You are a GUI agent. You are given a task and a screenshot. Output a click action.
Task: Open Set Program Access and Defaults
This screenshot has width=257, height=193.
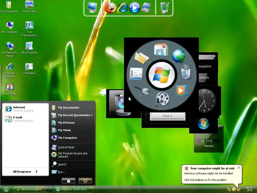click(x=72, y=155)
